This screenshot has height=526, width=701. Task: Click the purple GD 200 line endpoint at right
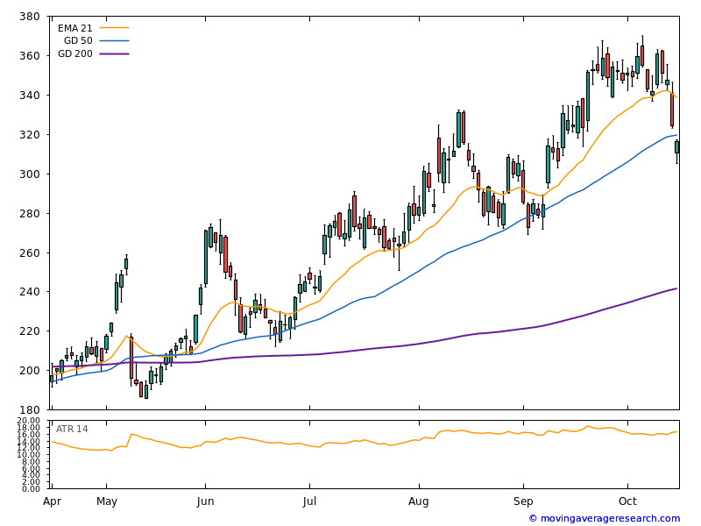(x=676, y=288)
